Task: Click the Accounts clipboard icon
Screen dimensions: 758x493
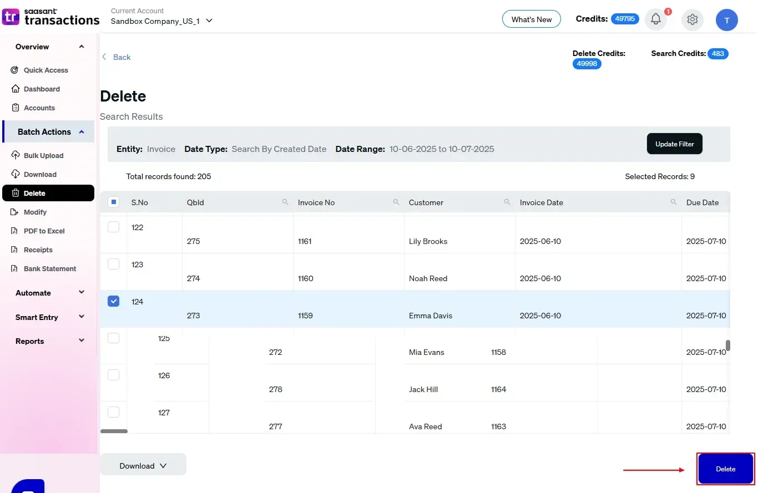Action: click(15, 108)
